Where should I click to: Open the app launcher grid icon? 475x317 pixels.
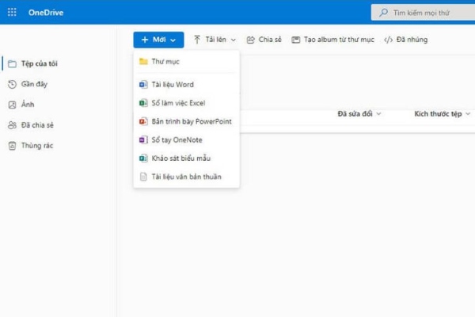pos(12,12)
